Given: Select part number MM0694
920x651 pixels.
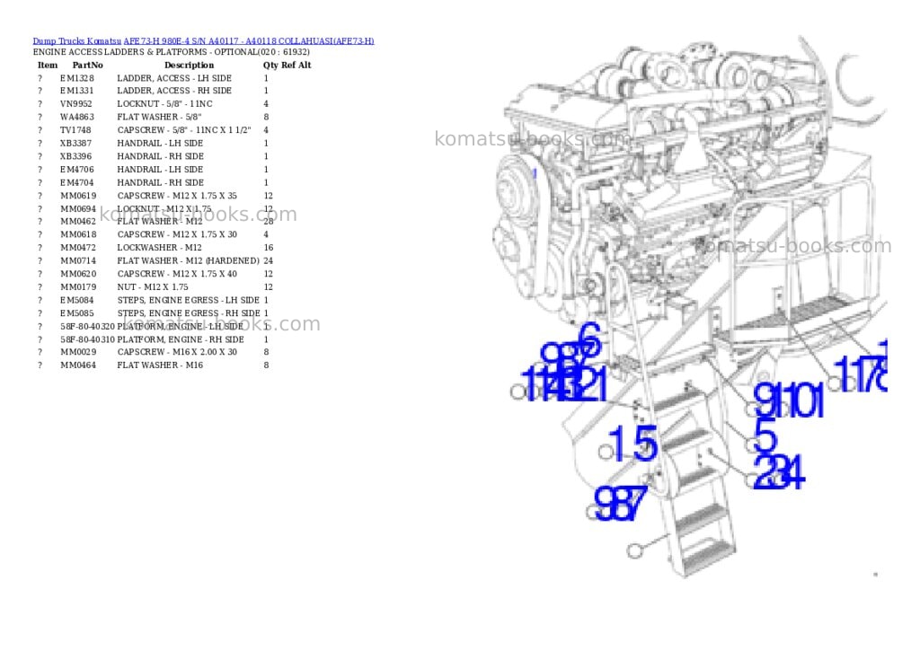Looking at the screenshot, I should click(x=78, y=209).
